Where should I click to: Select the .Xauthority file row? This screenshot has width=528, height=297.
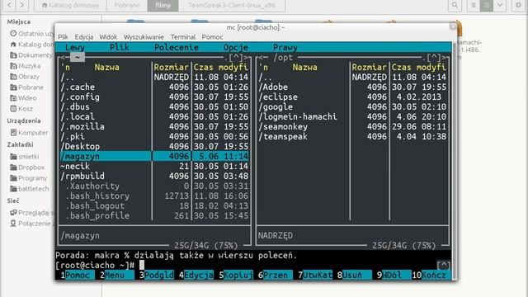(154, 186)
